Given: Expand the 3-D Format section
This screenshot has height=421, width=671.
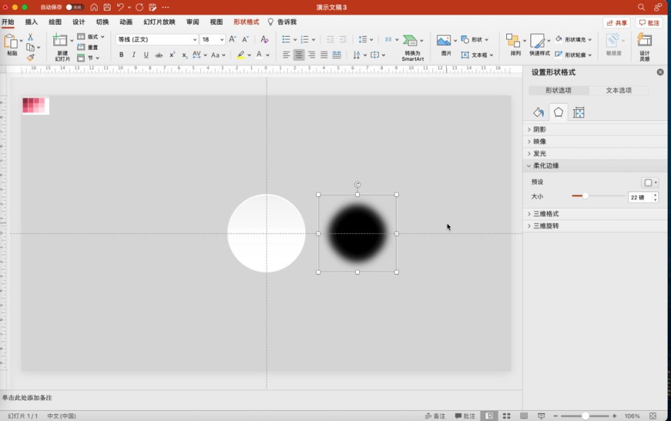Looking at the screenshot, I should tap(595, 214).
